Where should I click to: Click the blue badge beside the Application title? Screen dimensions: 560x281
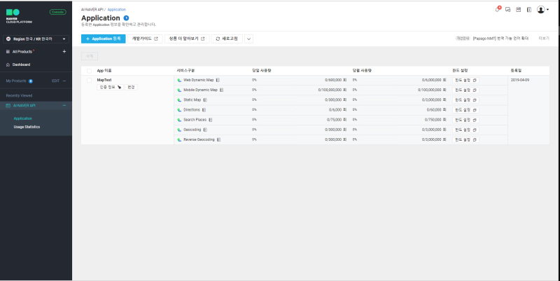tap(126, 18)
